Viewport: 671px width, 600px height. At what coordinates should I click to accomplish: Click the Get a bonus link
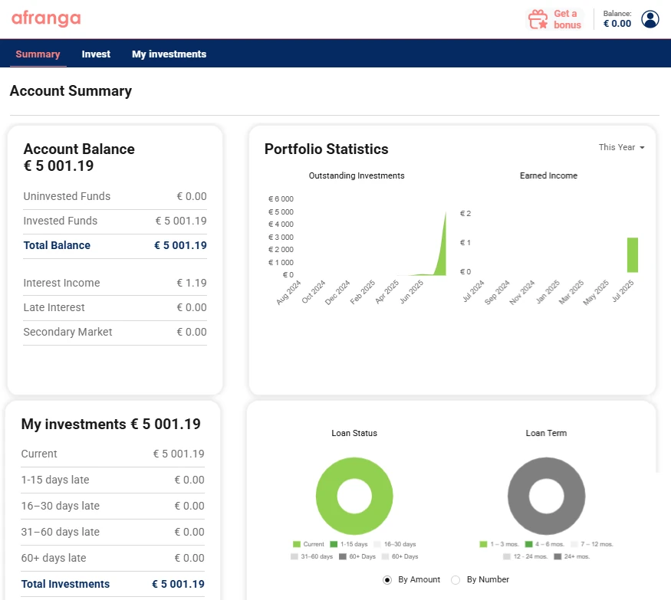pyautogui.click(x=567, y=19)
